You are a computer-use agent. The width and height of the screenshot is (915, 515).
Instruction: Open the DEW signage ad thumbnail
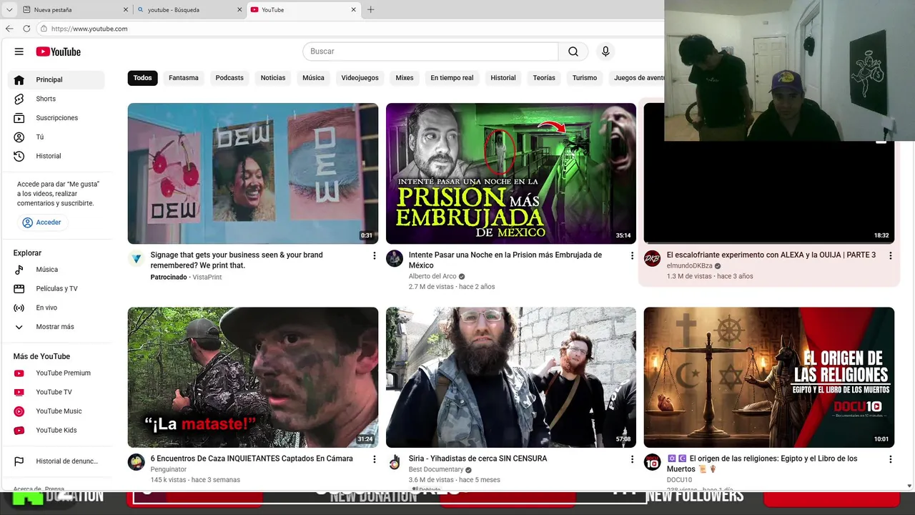[253, 173]
